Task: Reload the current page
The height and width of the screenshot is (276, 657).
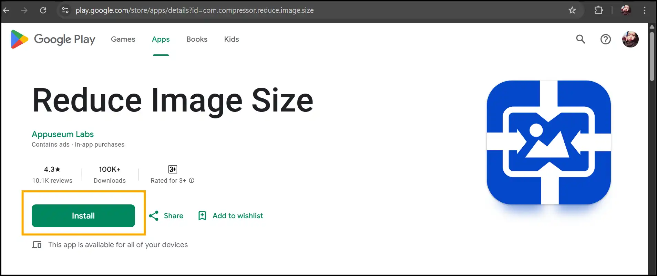Action: coord(43,10)
